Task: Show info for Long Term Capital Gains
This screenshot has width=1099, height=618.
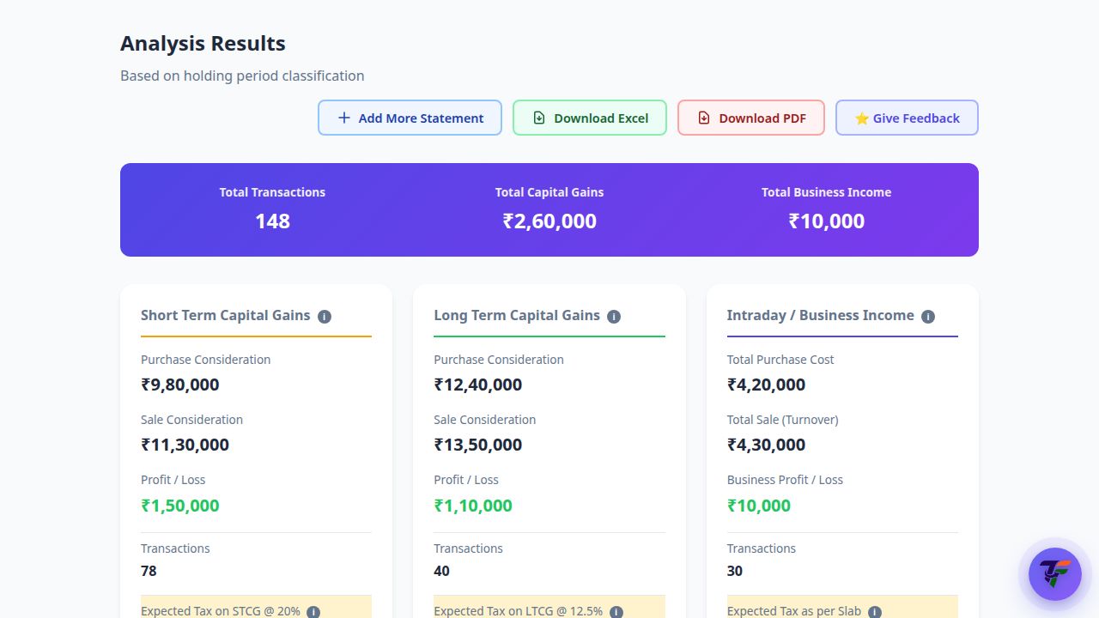Action: tap(614, 317)
